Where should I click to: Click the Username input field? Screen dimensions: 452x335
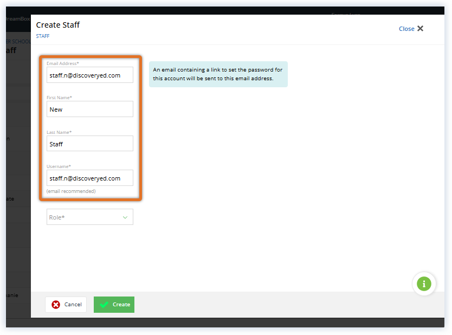90,178
